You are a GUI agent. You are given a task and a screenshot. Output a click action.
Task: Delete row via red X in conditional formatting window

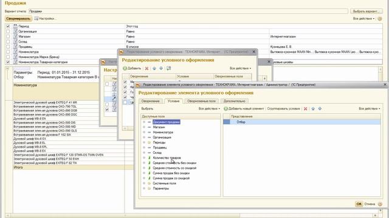point(146,68)
